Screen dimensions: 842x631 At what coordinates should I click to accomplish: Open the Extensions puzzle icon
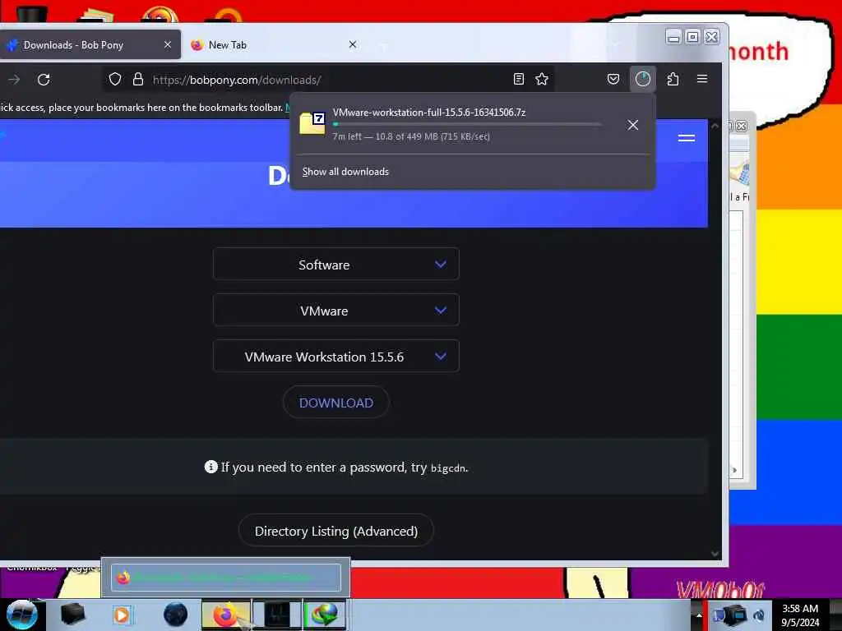coord(673,80)
